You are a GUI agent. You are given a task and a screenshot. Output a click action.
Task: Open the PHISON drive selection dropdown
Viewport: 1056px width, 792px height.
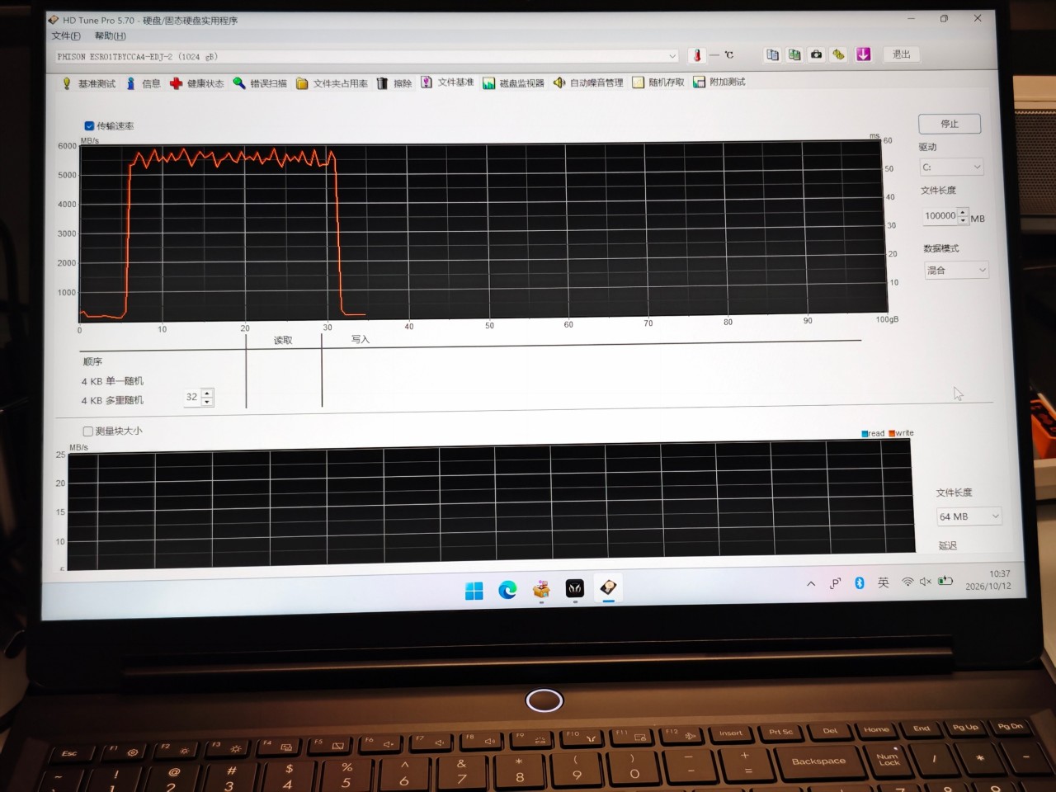click(x=366, y=56)
